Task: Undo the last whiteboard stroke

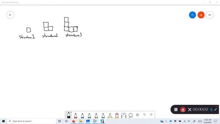Action: coord(144,115)
